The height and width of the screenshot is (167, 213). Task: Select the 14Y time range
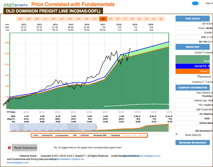pyautogui.click(x=70, y=19)
